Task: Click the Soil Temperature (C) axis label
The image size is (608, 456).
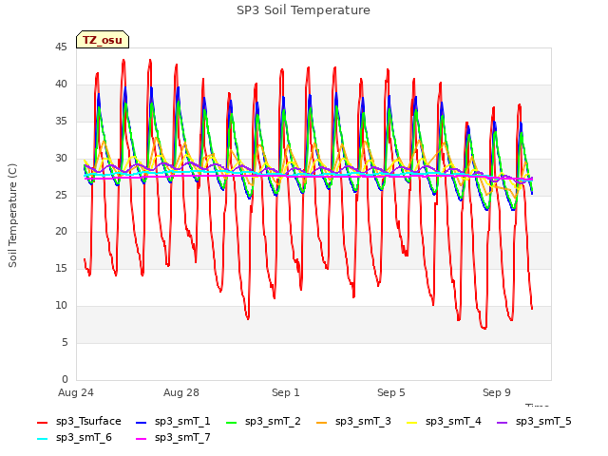Action: (x=12, y=216)
